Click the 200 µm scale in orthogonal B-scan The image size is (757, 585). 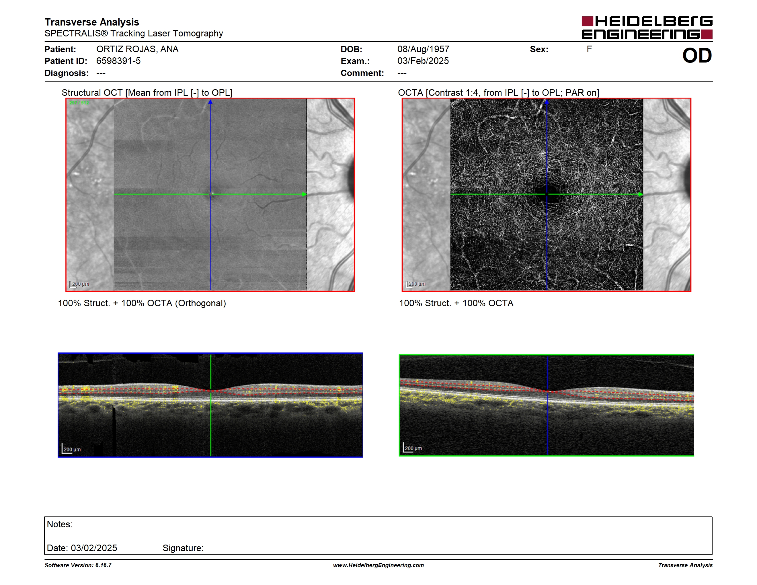coord(71,448)
